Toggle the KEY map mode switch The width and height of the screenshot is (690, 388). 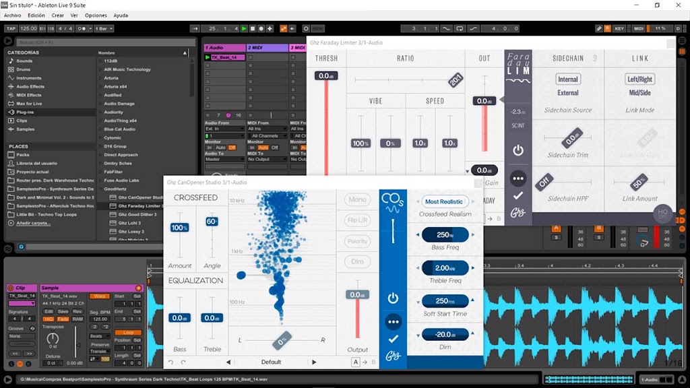pyautogui.click(x=619, y=28)
